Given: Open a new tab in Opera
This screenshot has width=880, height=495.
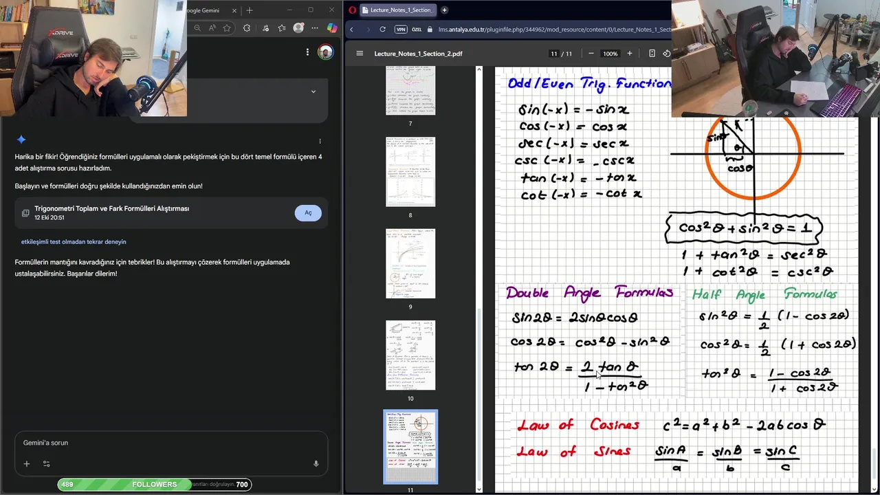Looking at the screenshot, I should coord(444,10).
